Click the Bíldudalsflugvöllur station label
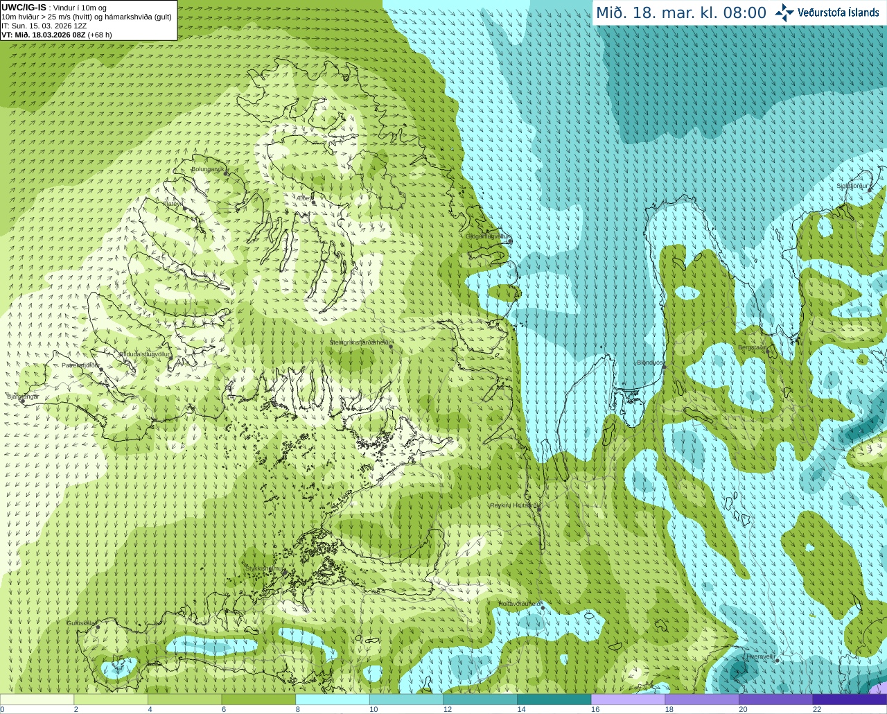The image size is (887, 714). click(144, 354)
